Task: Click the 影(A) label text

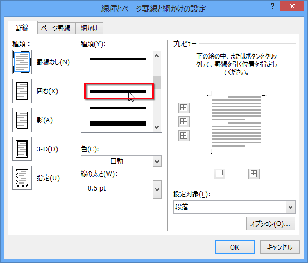Action: pyautogui.click(x=45, y=120)
